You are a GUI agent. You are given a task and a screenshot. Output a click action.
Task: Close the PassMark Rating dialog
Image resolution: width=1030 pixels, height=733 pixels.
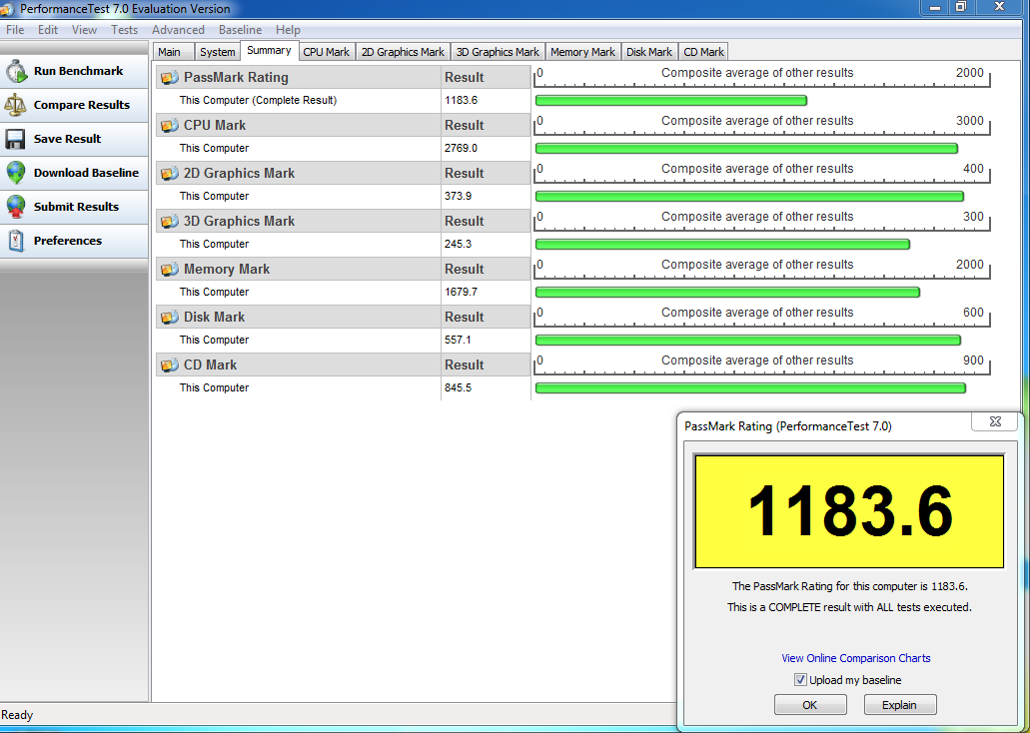click(x=995, y=422)
